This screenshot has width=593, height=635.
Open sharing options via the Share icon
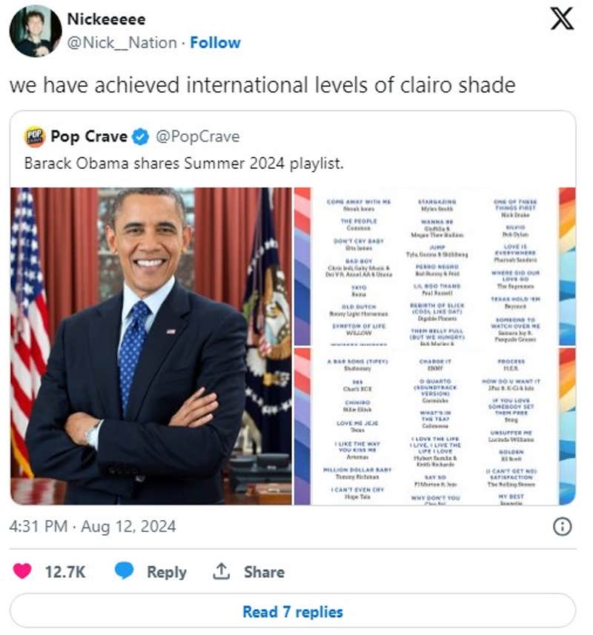coord(221,571)
